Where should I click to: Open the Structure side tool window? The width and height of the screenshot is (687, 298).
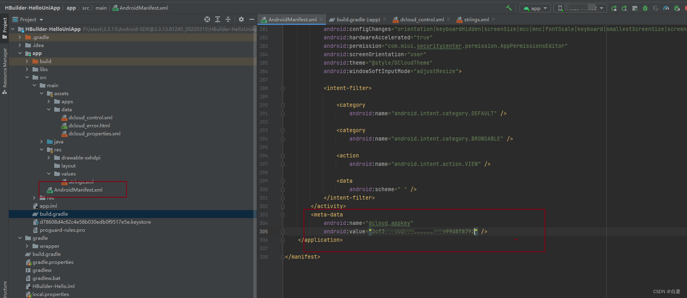point(4,290)
